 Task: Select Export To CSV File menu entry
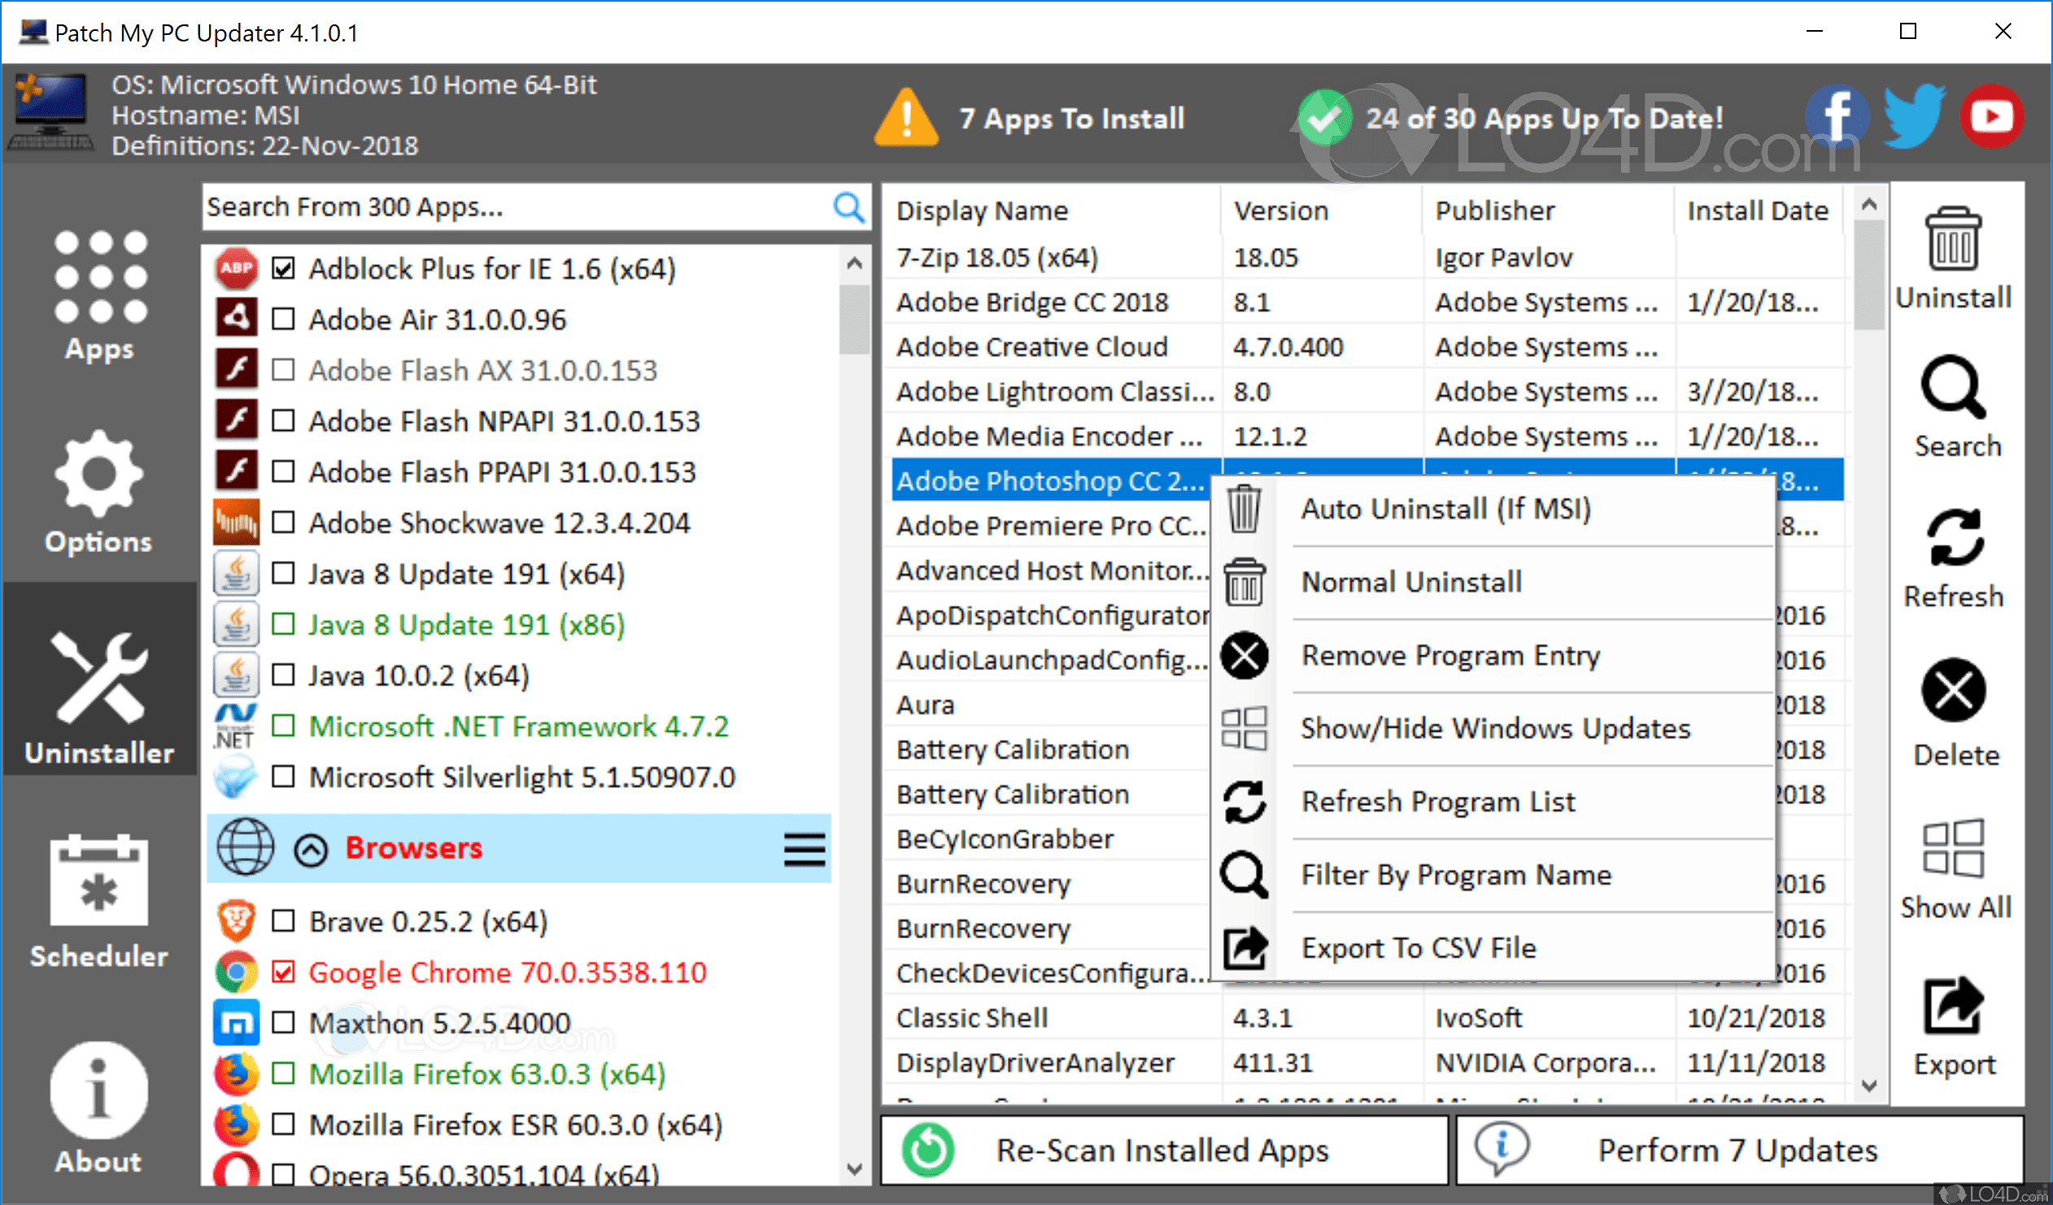click(x=1418, y=948)
